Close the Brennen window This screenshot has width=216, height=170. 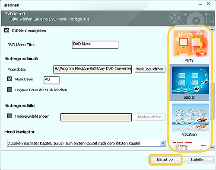point(209,3)
